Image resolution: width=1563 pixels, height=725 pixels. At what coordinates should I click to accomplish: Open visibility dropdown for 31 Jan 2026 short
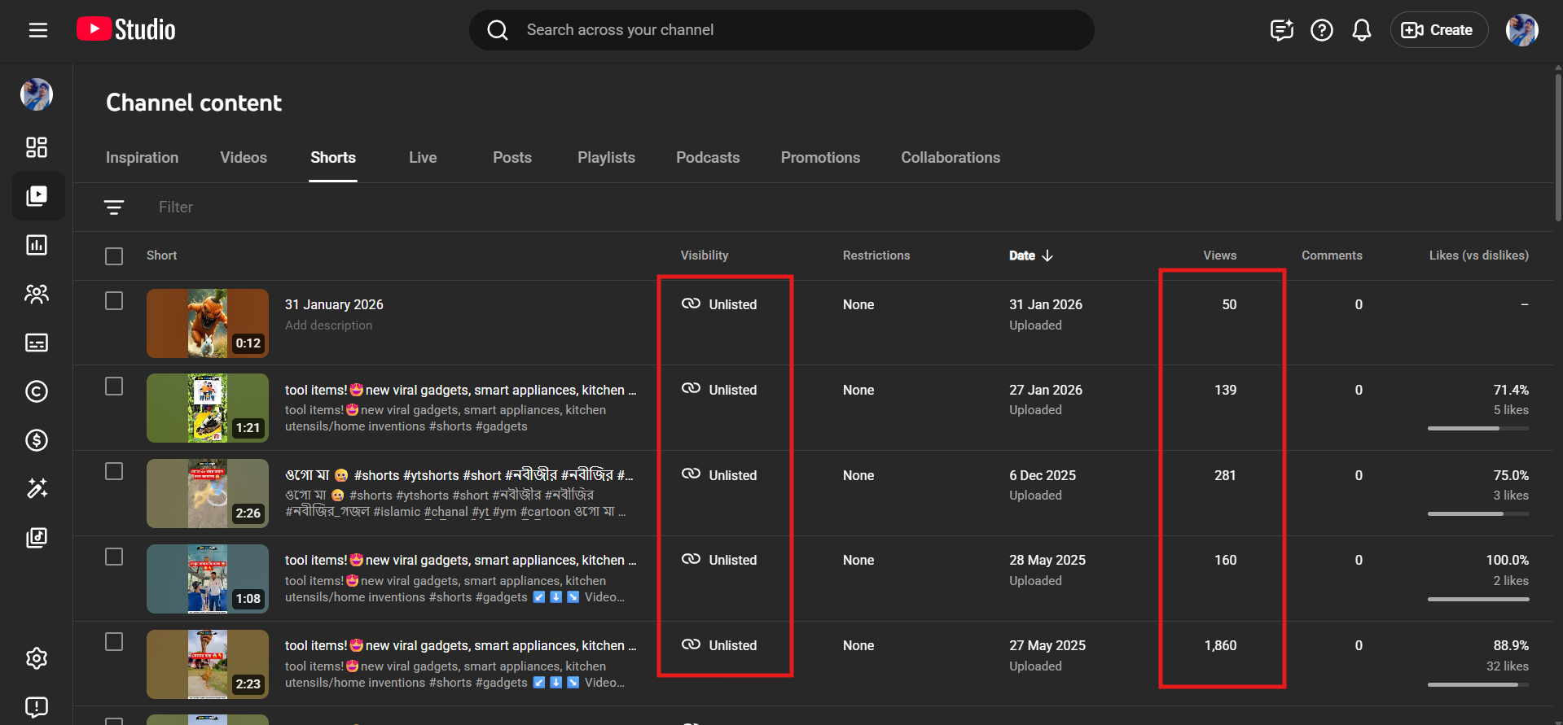pyautogui.click(x=720, y=304)
